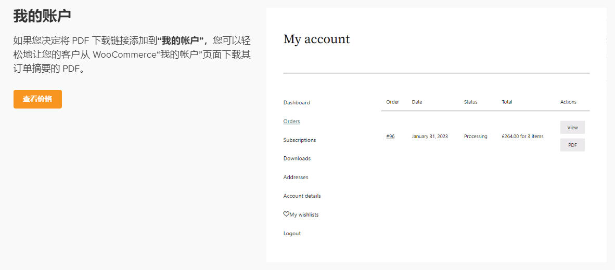
Task: Click the total £264.00 for 3 items
Action: [522, 137]
